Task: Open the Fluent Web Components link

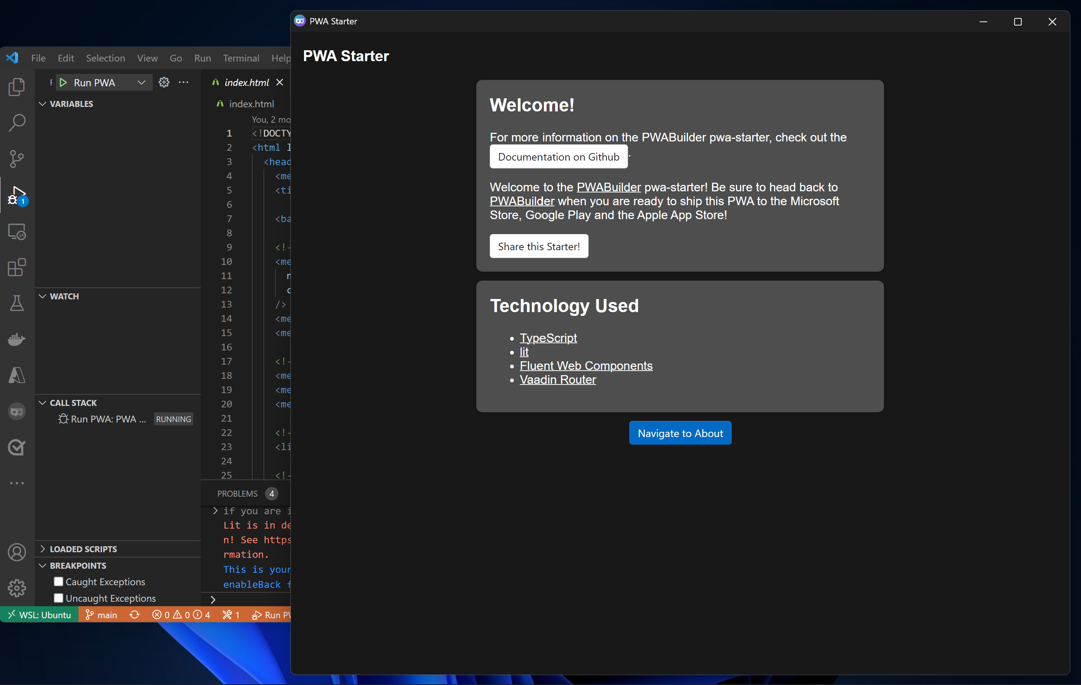Action: [586, 366]
